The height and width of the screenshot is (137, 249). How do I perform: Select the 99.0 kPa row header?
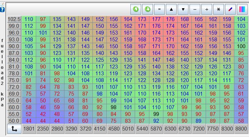click(14, 26)
